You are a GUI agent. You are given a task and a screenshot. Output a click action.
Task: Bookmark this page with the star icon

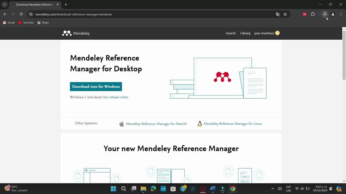click(285, 14)
